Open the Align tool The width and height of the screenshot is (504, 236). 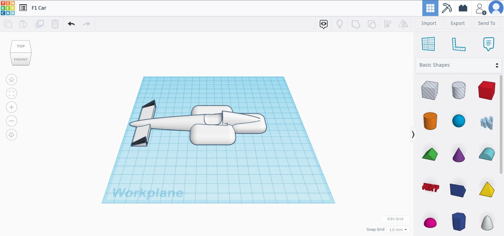click(x=387, y=24)
